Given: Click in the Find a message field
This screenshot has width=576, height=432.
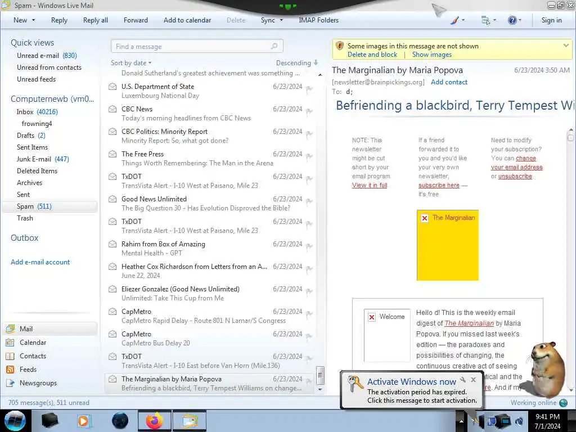Looking at the screenshot, I should point(197,46).
